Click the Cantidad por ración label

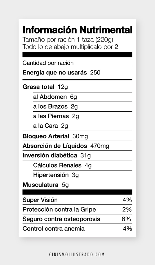(48, 63)
